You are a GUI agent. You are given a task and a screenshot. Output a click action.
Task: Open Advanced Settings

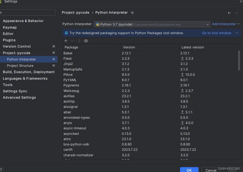(x=19, y=97)
